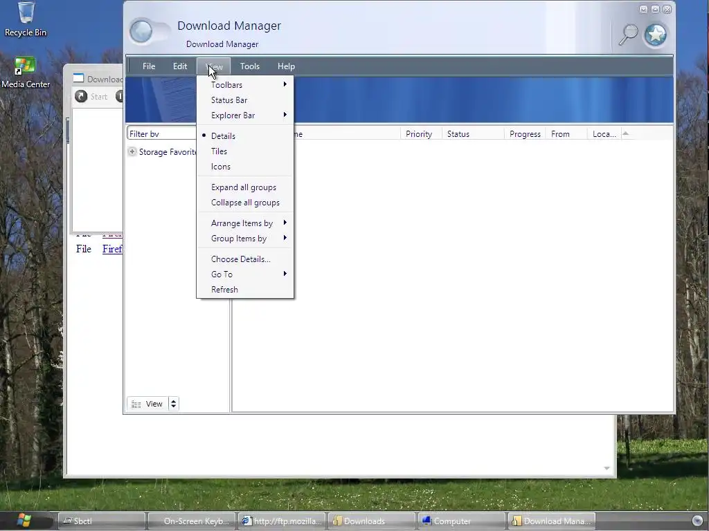Click the Firef link in background window
The height and width of the screenshot is (531, 709).
point(112,249)
